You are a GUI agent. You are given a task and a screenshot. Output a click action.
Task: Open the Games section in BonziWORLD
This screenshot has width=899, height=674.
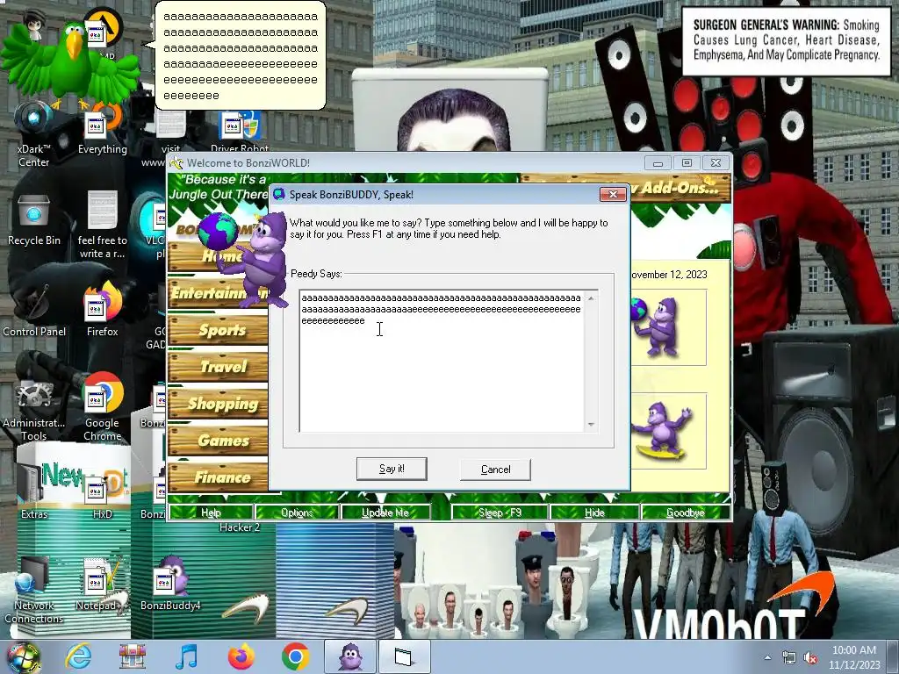pyautogui.click(x=219, y=441)
